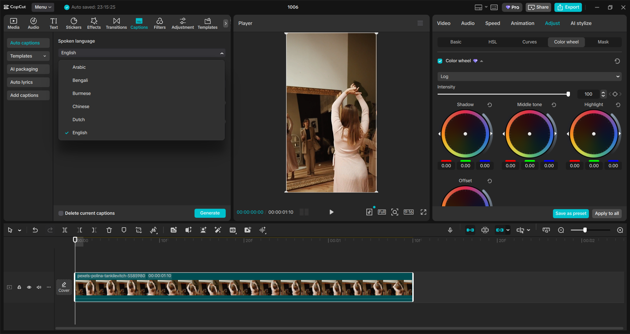The width and height of the screenshot is (630, 334).
Task: Switch to the Curves tab
Action: [529, 42]
